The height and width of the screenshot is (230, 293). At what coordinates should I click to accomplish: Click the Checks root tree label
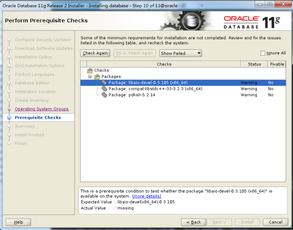click(x=101, y=70)
